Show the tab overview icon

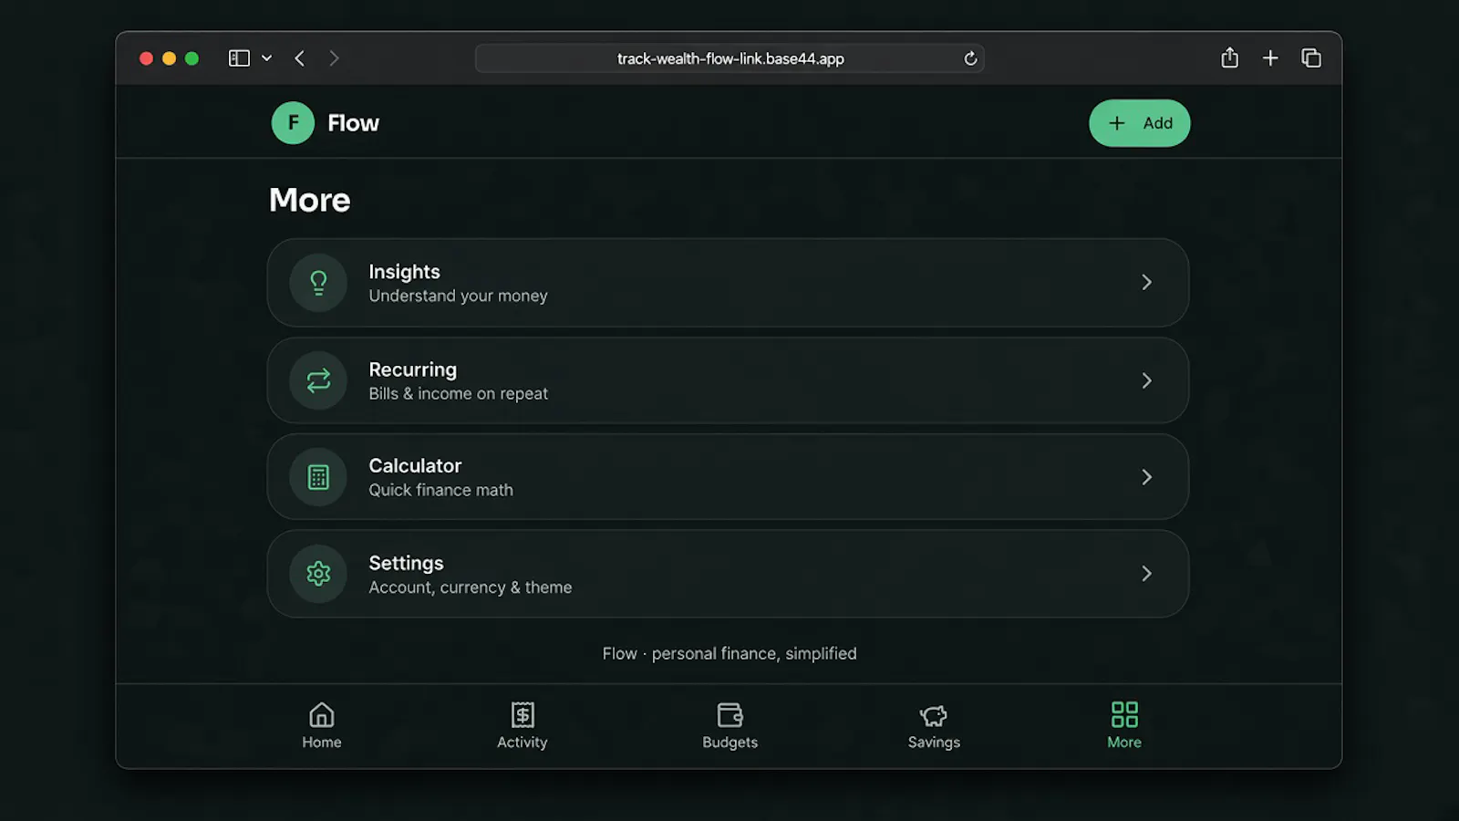1311,58
